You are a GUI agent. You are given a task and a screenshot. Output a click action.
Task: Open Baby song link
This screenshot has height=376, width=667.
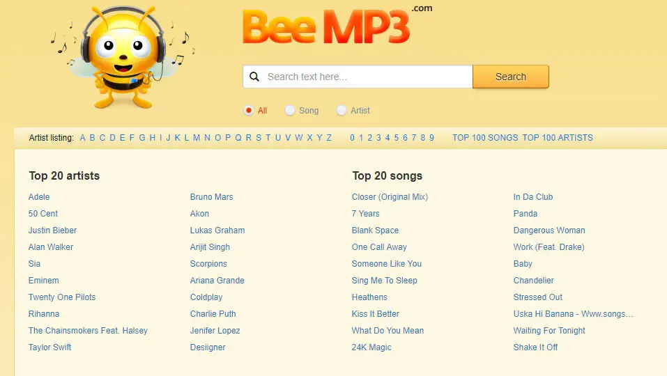point(523,263)
